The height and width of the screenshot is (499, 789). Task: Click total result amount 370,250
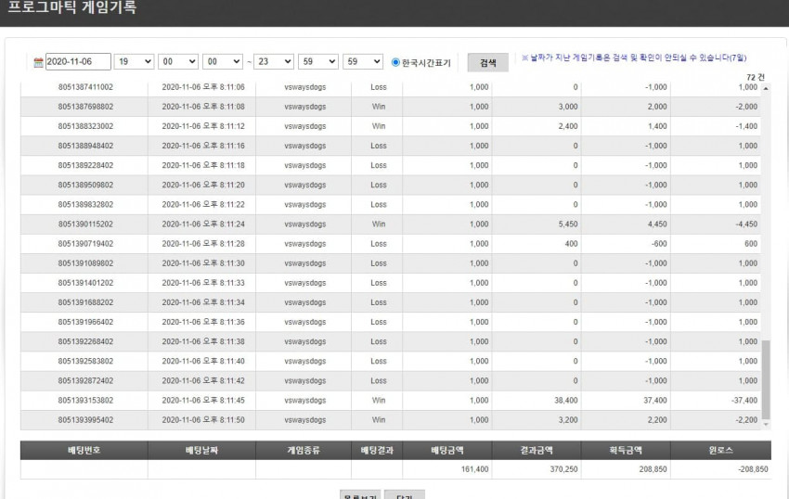click(x=563, y=469)
